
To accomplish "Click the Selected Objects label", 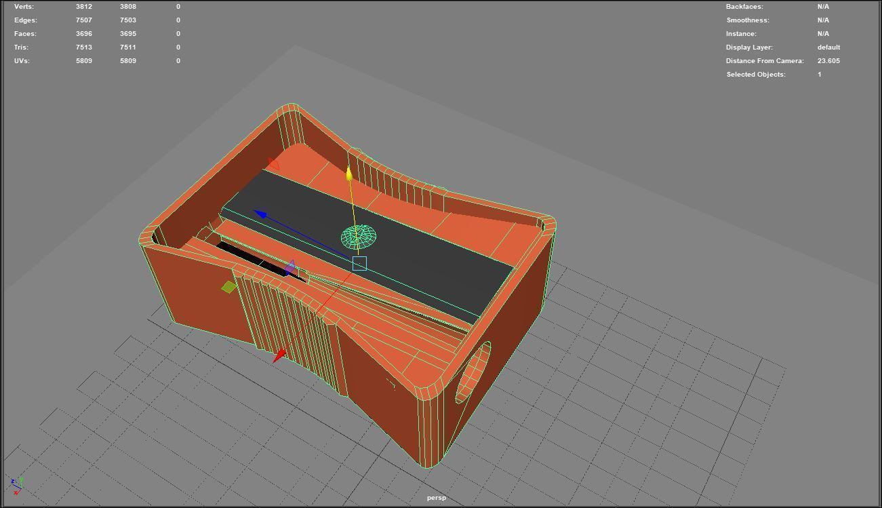I will pyautogui.click(x=756, y=74).
